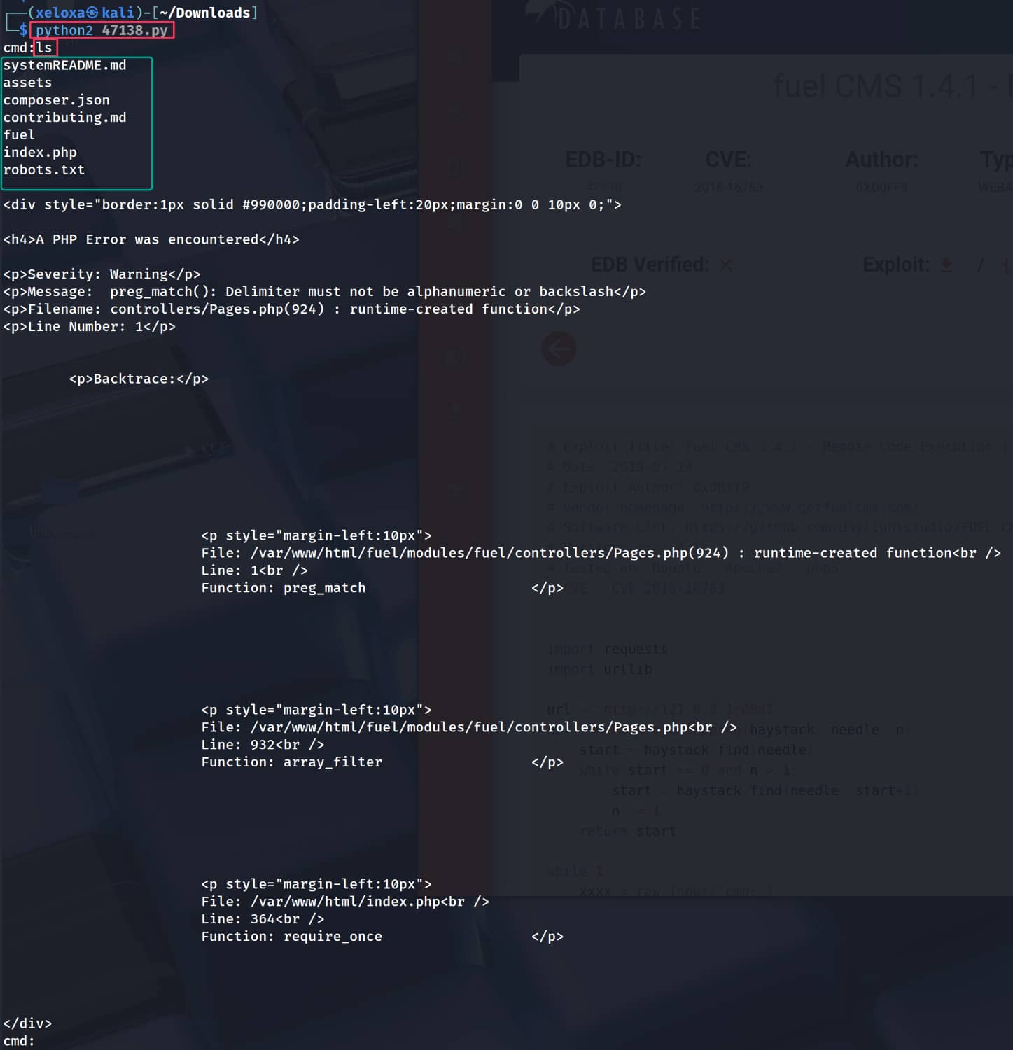Click the empty cmd: prompt at bottom
Image resolution: width=1013 pixels, height=1050 pixels.
[x=18, y=1041]
